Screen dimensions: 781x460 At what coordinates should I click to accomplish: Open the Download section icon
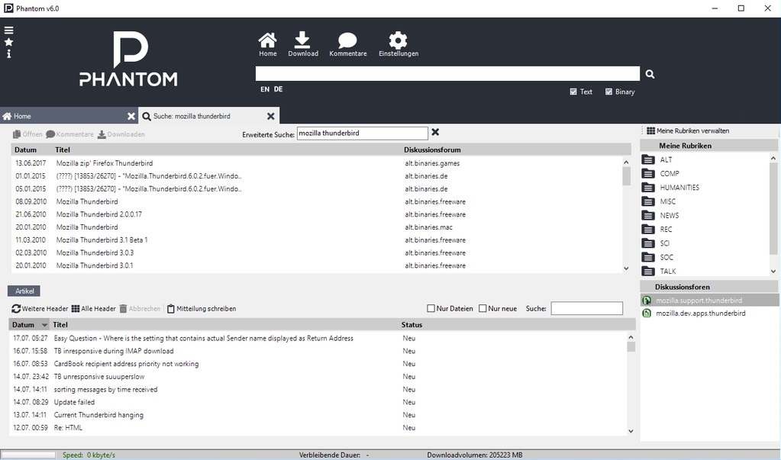tap(302, 40)
